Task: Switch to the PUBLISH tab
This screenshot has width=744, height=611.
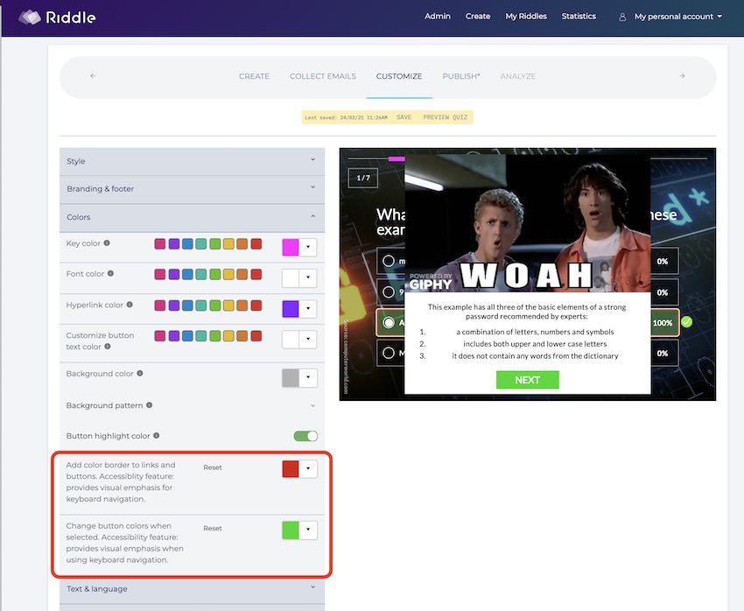Action: pos(461,76)
